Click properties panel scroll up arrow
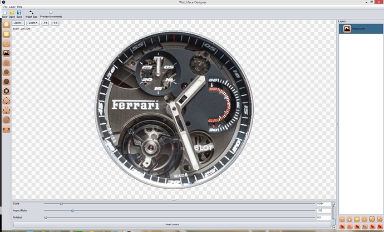Image resolution: width=384 pixels, height=232 pixels. pyautogui.click(x=333, y=204)
